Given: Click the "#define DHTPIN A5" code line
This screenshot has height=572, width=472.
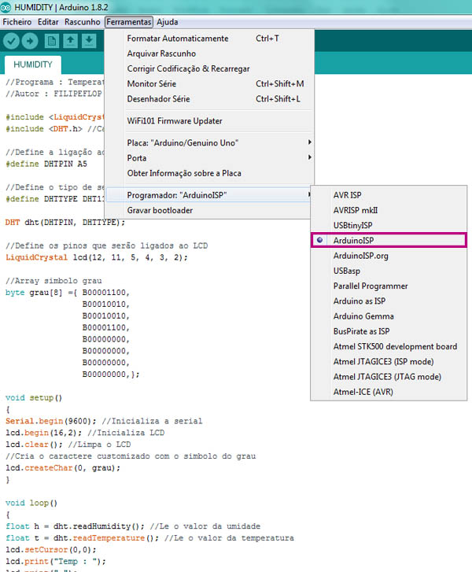Looking at the screenshot, I should 46,164.
